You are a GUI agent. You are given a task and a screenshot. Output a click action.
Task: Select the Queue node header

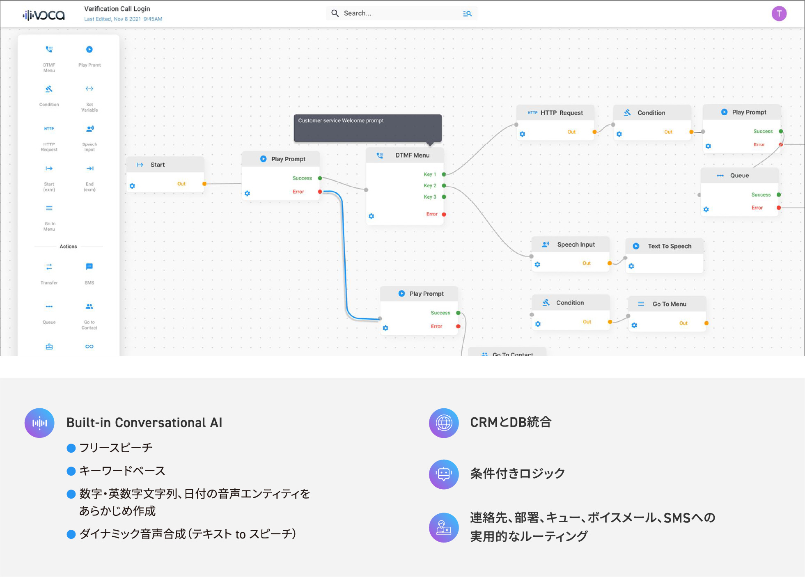740,175
